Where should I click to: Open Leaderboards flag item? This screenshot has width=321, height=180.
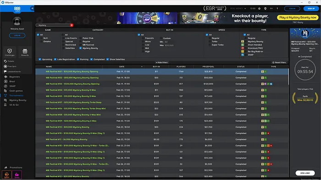point(12,71)
